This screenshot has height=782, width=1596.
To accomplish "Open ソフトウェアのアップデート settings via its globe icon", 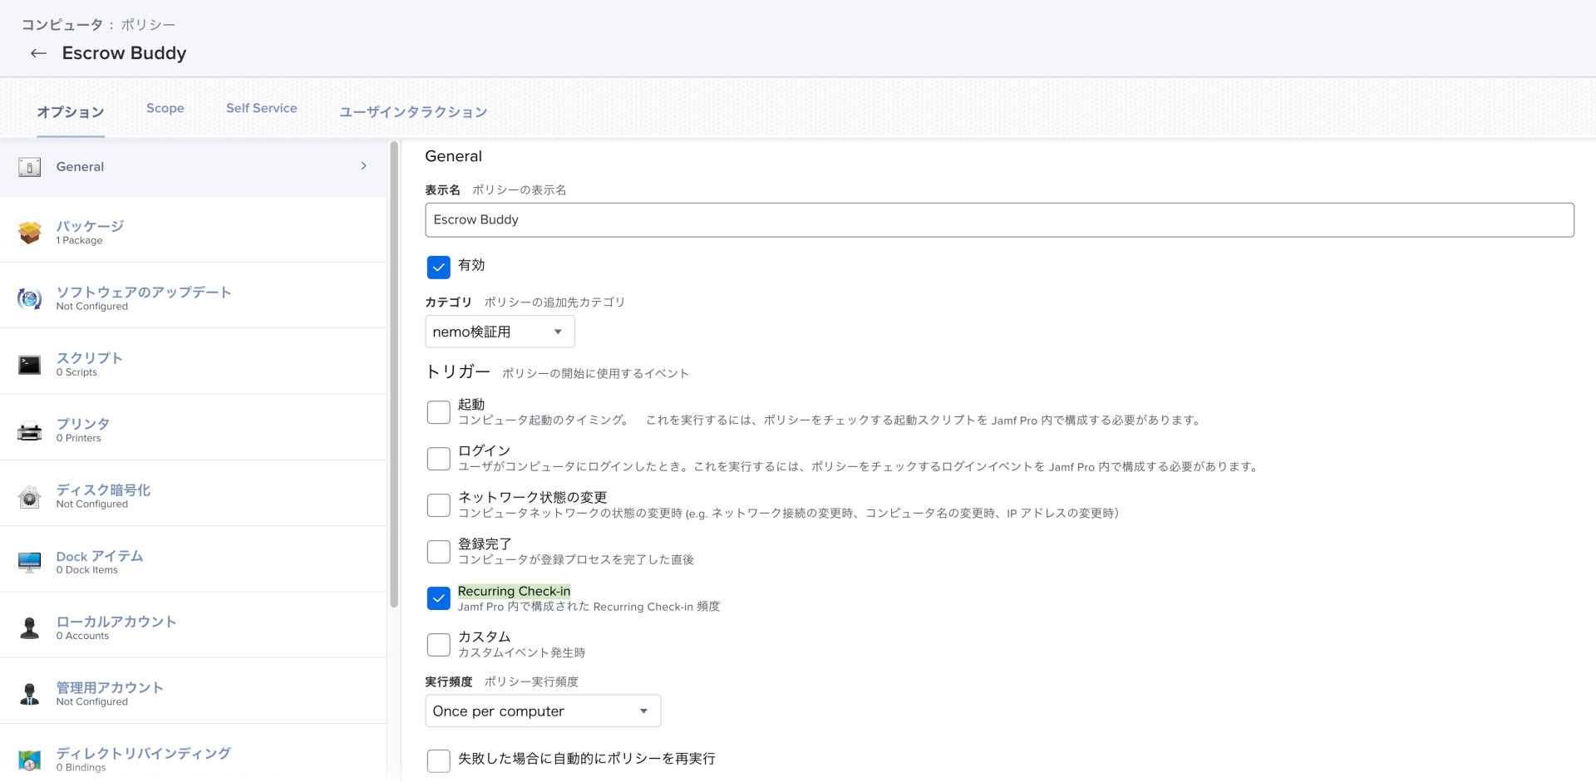I will 29,298.
